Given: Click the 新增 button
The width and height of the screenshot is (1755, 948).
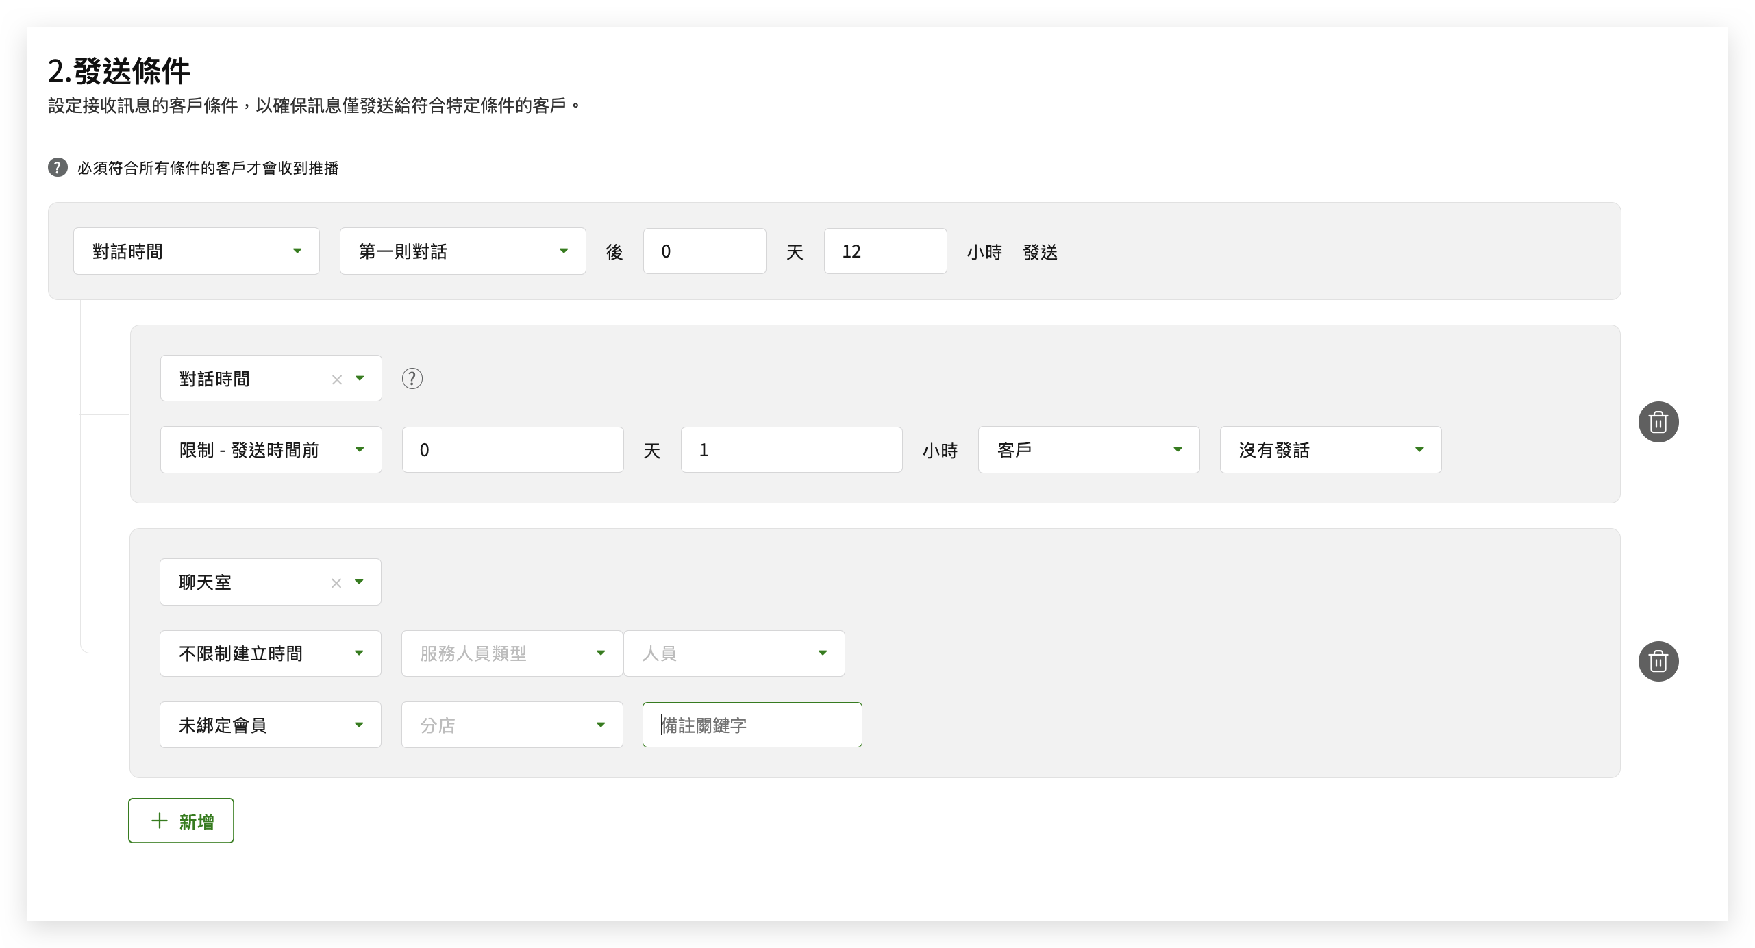Looking at the screenshot, I should [182, 821].
